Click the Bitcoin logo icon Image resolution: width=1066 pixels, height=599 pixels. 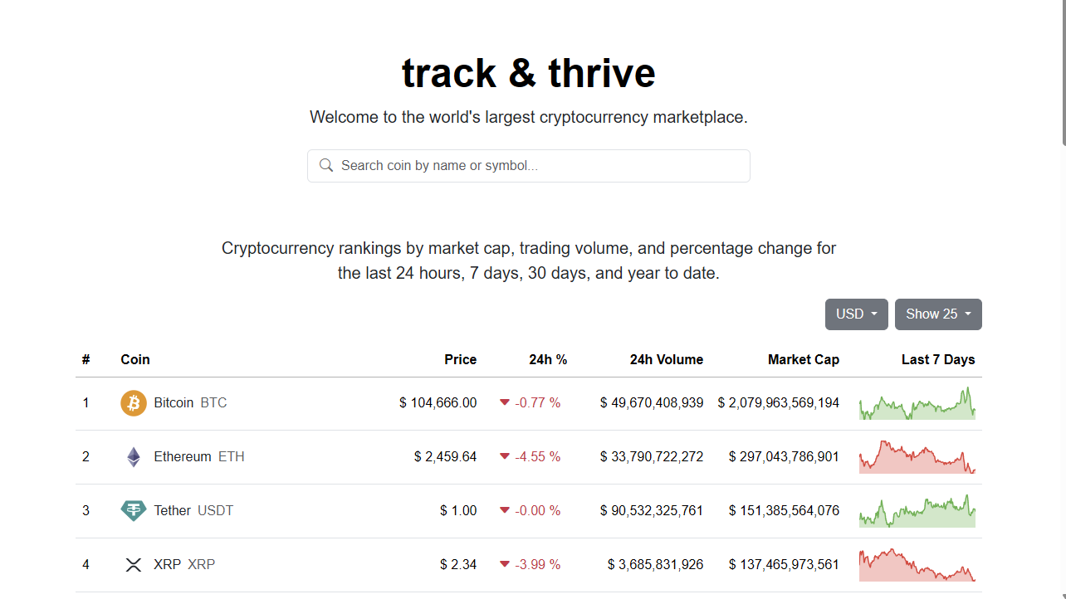tap(134, 403)
